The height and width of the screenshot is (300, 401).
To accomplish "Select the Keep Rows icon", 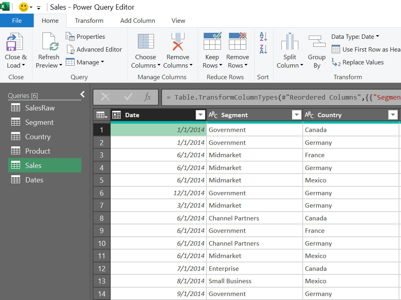I will [212, 44].
